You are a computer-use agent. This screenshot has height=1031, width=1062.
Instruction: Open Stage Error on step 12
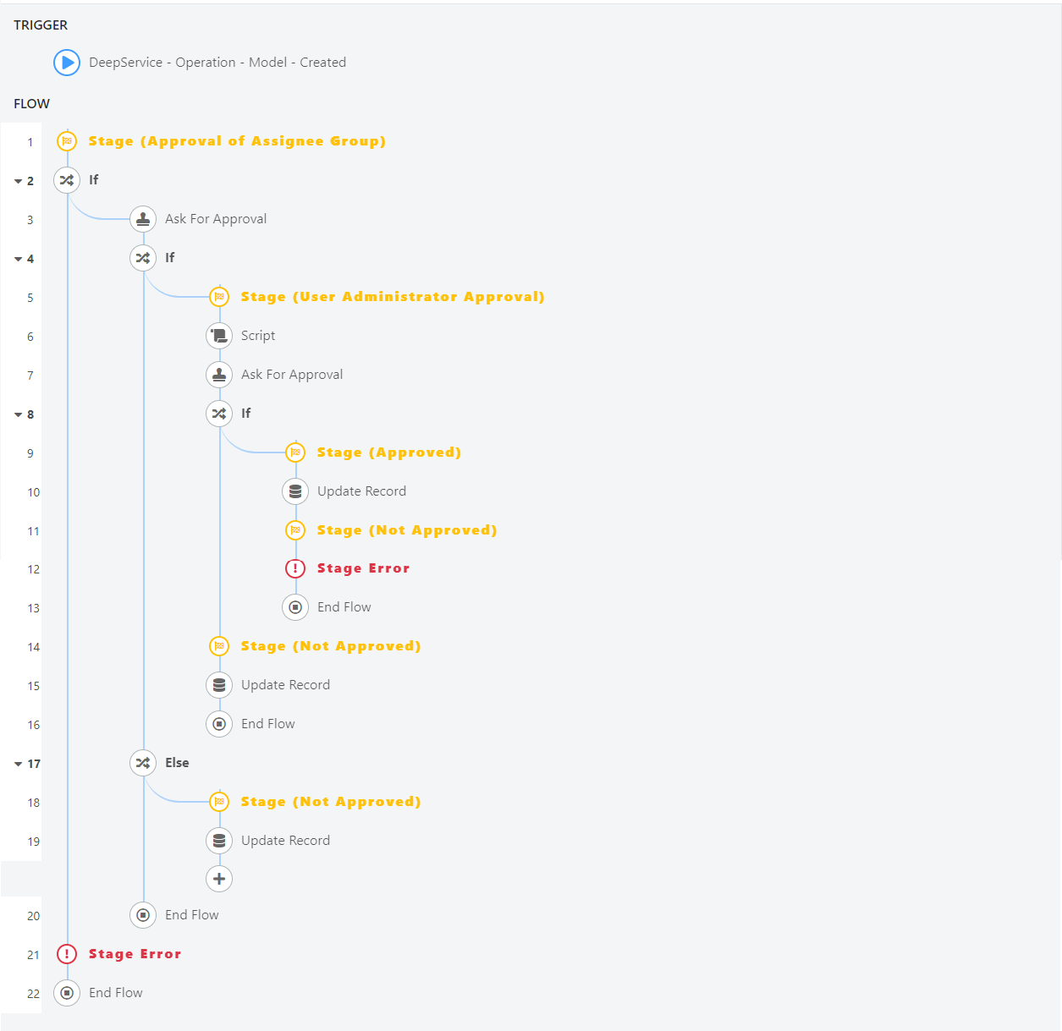coord(363,568)
